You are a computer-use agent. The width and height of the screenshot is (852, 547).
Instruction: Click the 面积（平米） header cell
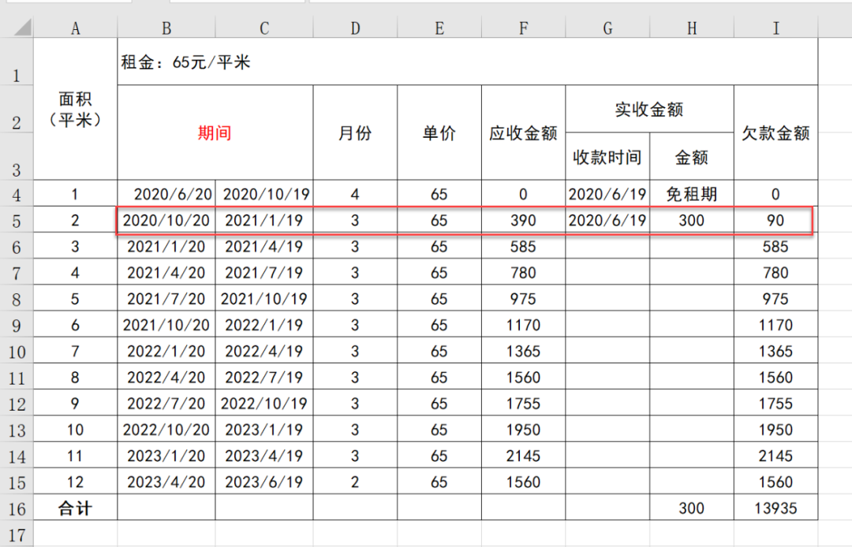[76, 110]
